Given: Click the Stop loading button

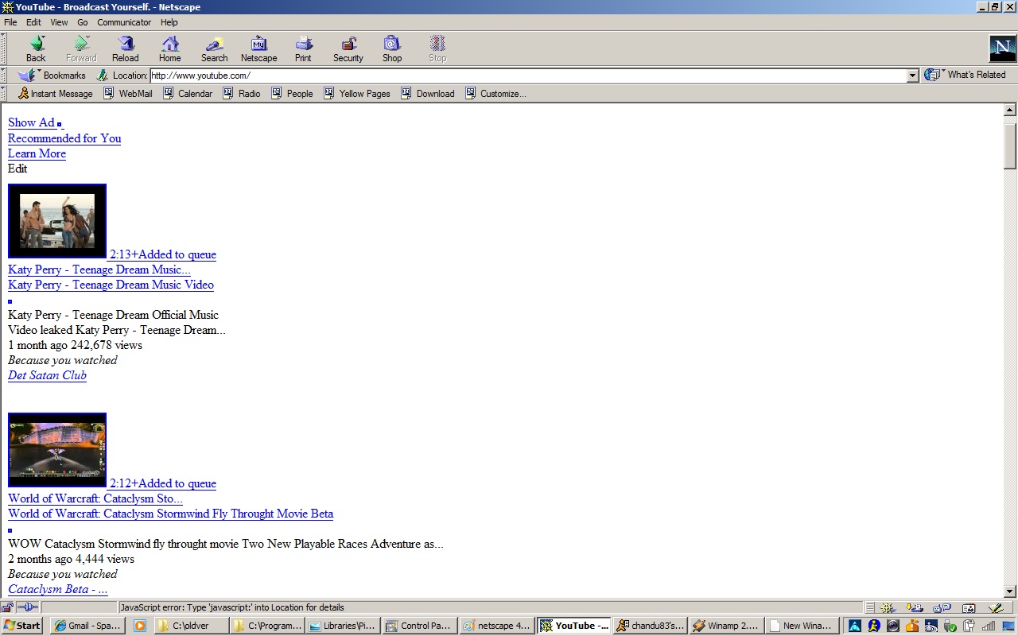Looking at the screenshot, I should point(437,48).
